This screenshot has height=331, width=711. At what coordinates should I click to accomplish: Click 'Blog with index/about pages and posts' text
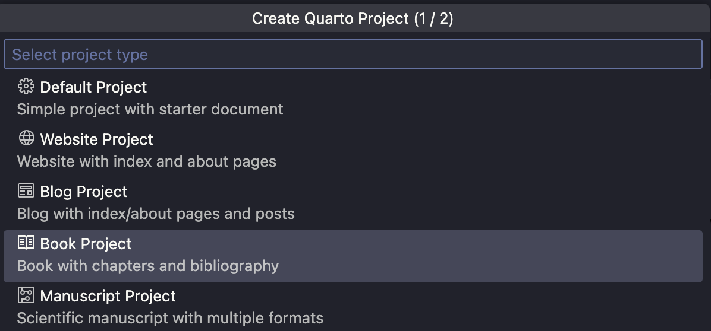tap(156, 214)
